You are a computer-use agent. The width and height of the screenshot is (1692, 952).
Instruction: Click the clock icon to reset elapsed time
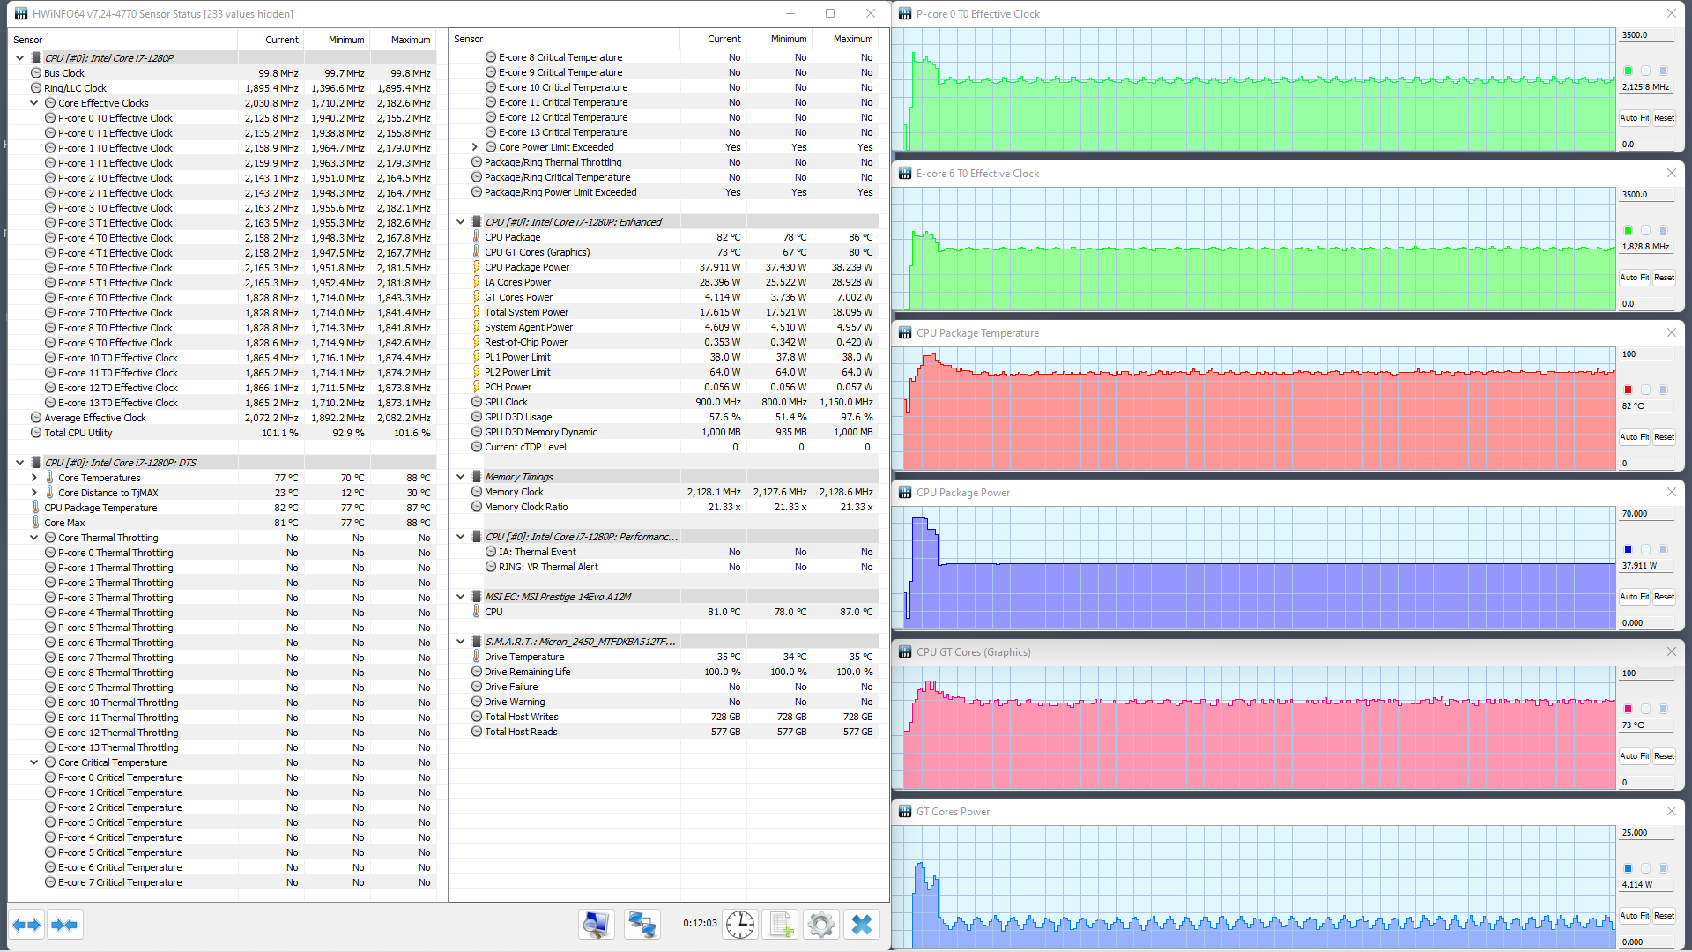tap(740, 924)
